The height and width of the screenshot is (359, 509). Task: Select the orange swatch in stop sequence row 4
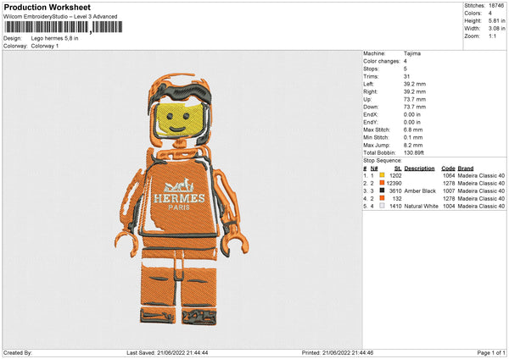point(382,198)
